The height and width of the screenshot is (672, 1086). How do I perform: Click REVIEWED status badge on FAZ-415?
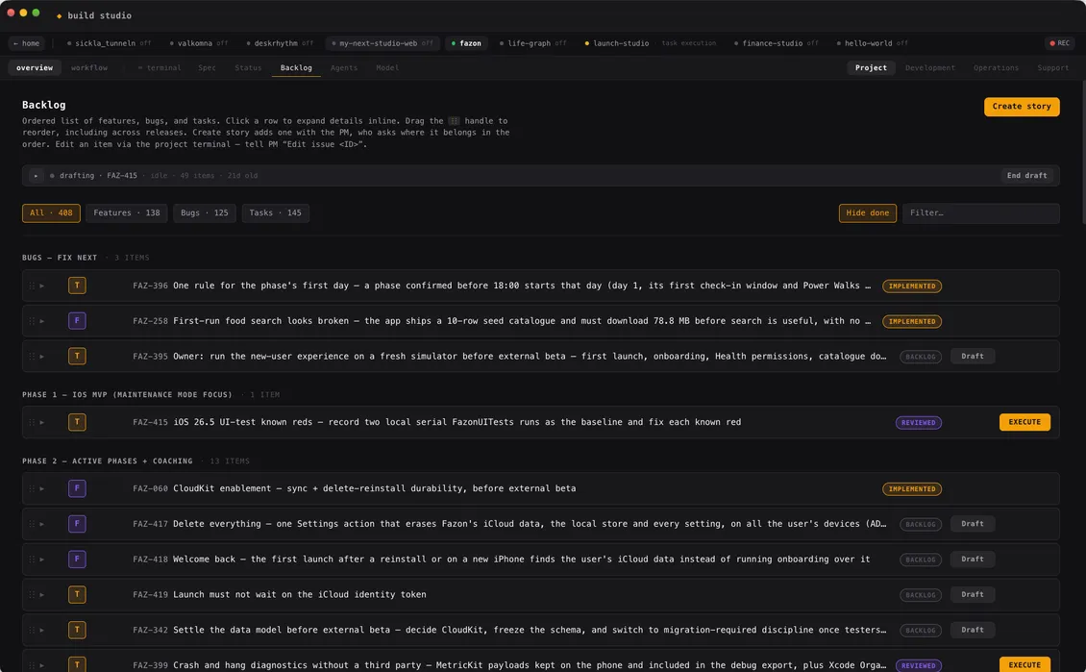pos(919,423)
